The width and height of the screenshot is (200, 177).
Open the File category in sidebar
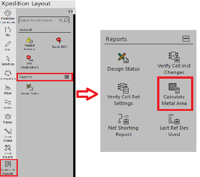[8, 31]
